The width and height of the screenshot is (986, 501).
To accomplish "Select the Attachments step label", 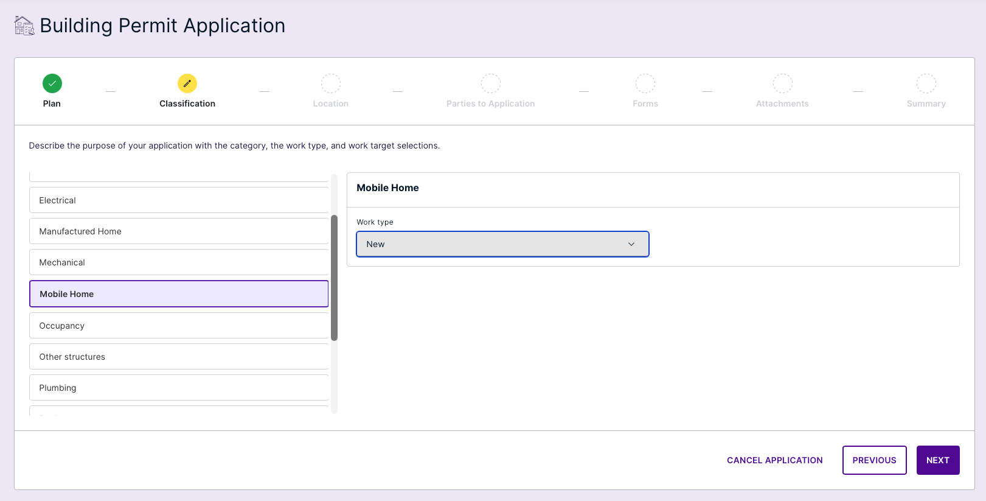I will pos(783,103).
